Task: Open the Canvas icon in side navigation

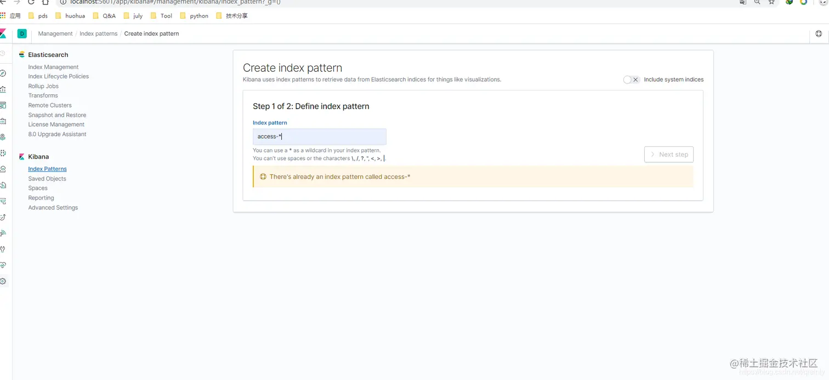Action: (3, 121)
